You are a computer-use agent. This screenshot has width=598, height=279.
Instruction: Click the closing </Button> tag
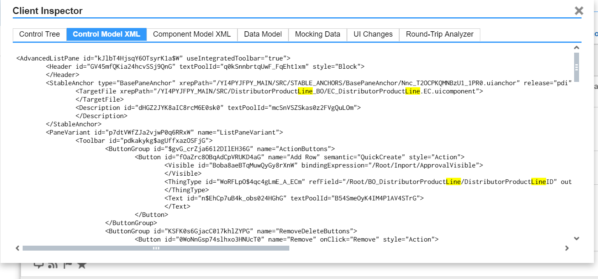[x=151, y=215]
